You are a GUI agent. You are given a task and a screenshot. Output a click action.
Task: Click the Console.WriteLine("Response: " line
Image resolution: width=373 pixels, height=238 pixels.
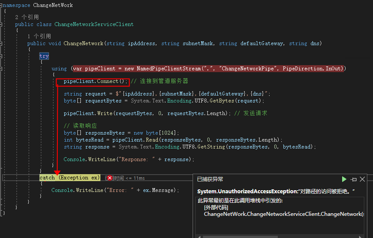(x=129, y=159)
